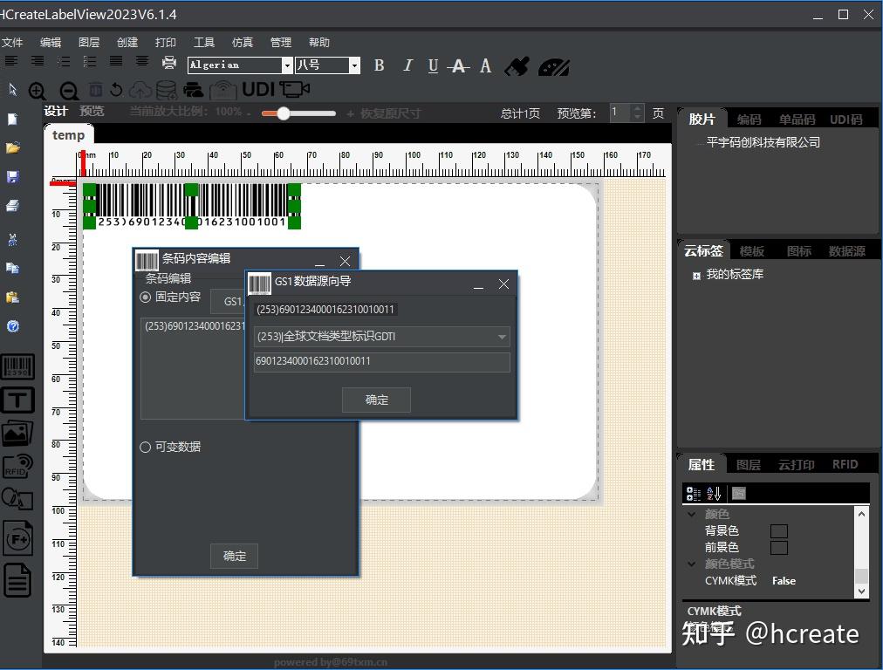
Task: Expand the GS1 identifier type dropdown
Action: point(502,337)
